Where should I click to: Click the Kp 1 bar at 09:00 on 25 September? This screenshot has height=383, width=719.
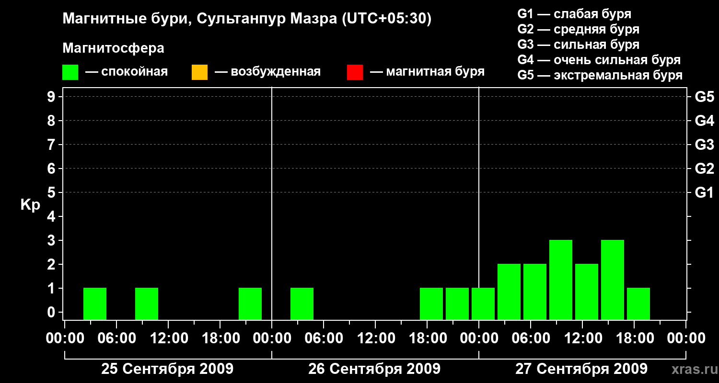point(147,304)
